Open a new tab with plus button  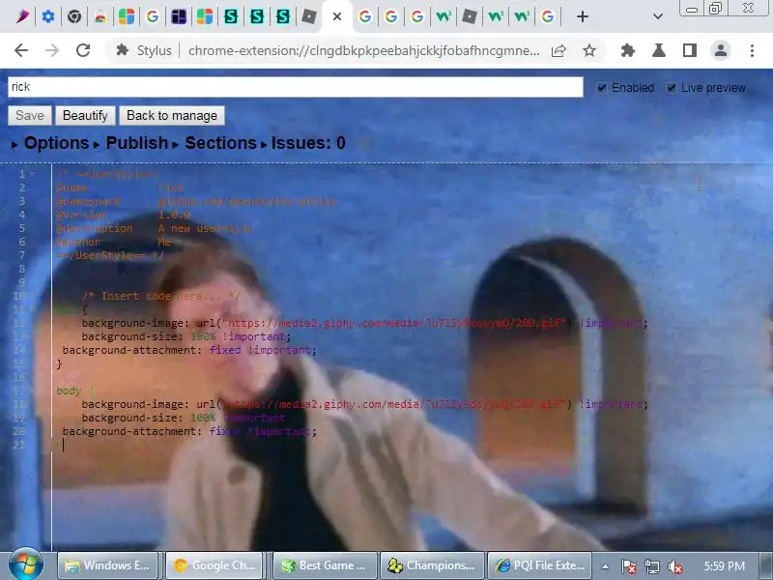click(583, 16)
